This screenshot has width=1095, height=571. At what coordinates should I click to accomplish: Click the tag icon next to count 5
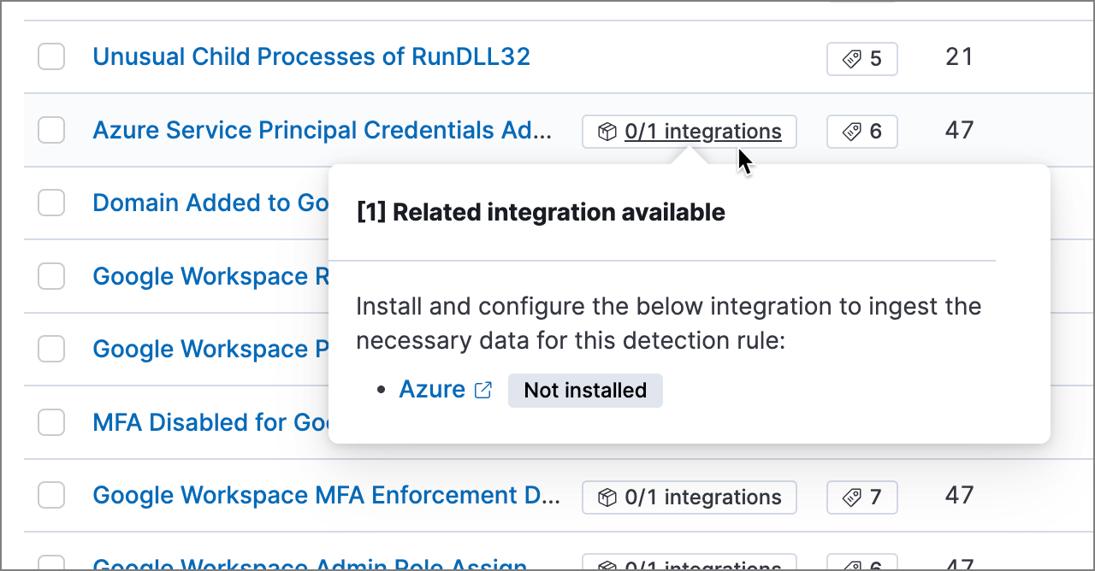point(850,58)
